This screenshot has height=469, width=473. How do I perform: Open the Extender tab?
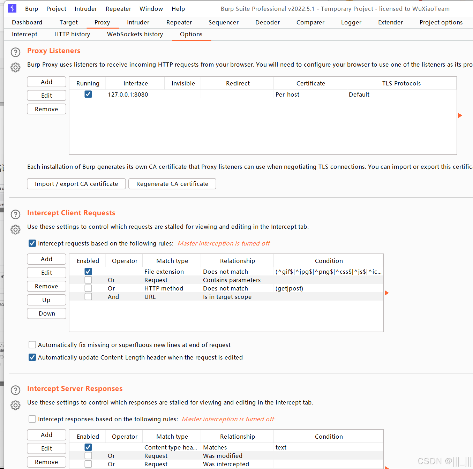[390, 22]
